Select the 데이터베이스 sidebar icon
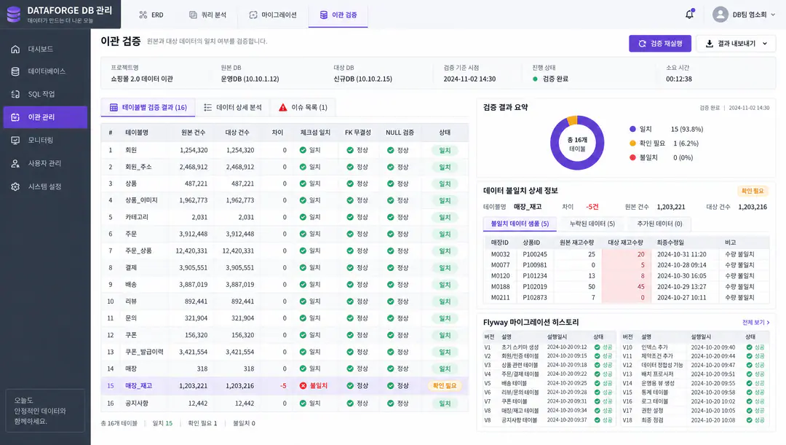786x445 pixels. 15,71
